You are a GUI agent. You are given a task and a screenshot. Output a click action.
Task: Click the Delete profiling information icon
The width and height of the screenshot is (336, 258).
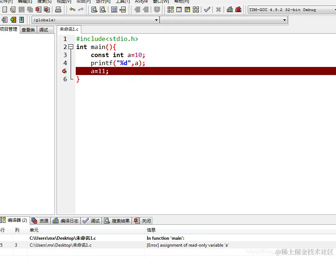[x=238, y=10]
